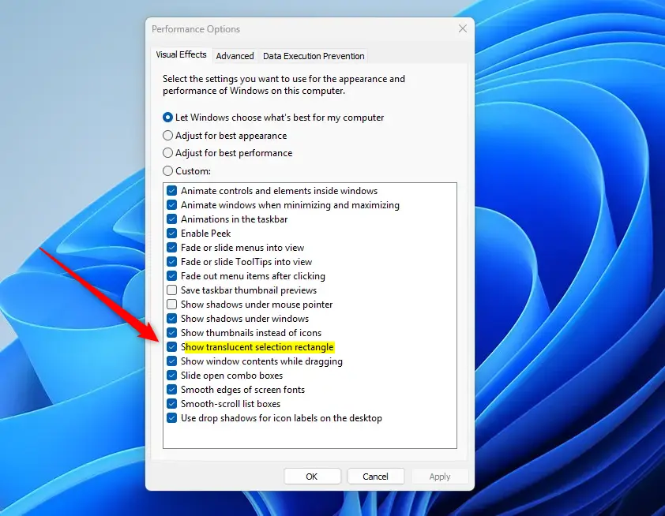Screen dimensions: 665x516
Task: Disable Animations in the taskbar
Action: (171, 219)
